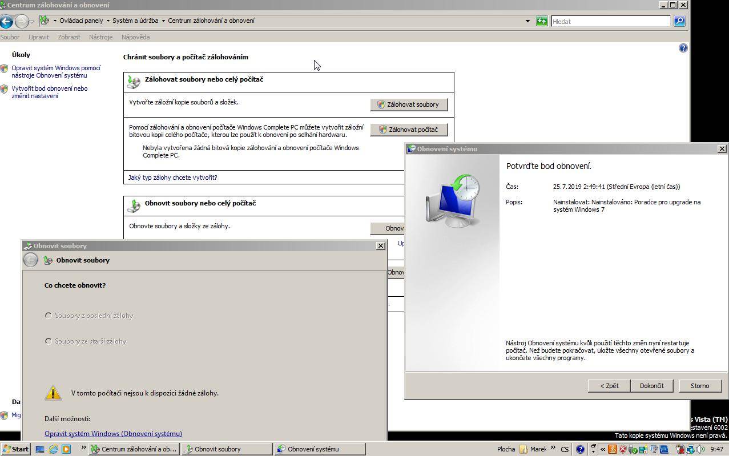The image size is (729, 456).
Task: Expand hidden Quick Launch items chevron
Action: point(83,448)
